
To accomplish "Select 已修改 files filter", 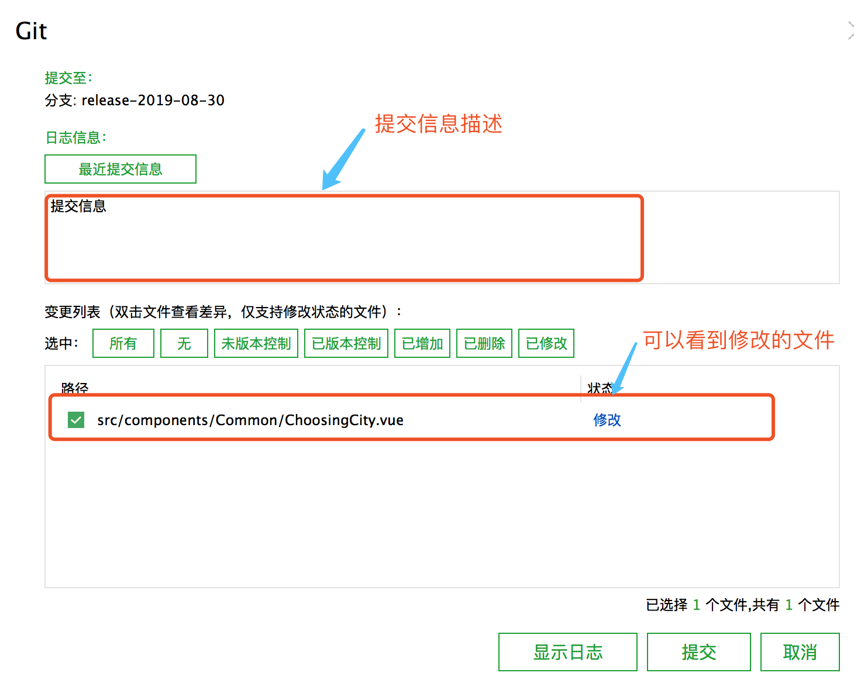I will [x=546, y=343].
